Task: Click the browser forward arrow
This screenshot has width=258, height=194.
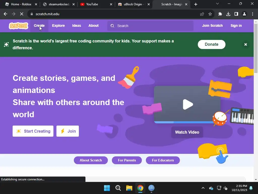Action: click(x=14, y=14)
